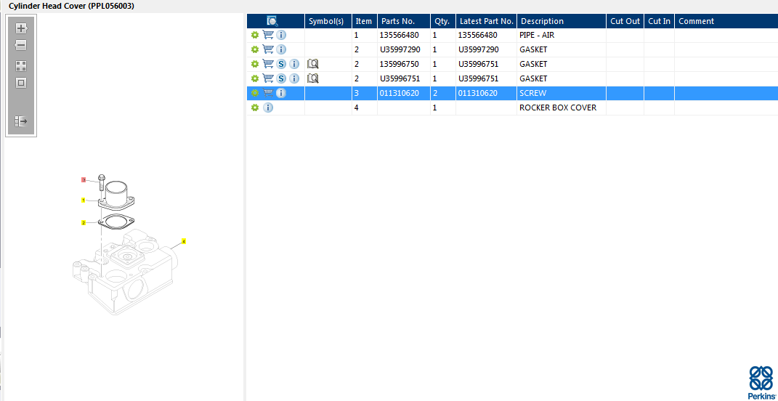Show info for gasket 135996750

click(x=295, y=64)
